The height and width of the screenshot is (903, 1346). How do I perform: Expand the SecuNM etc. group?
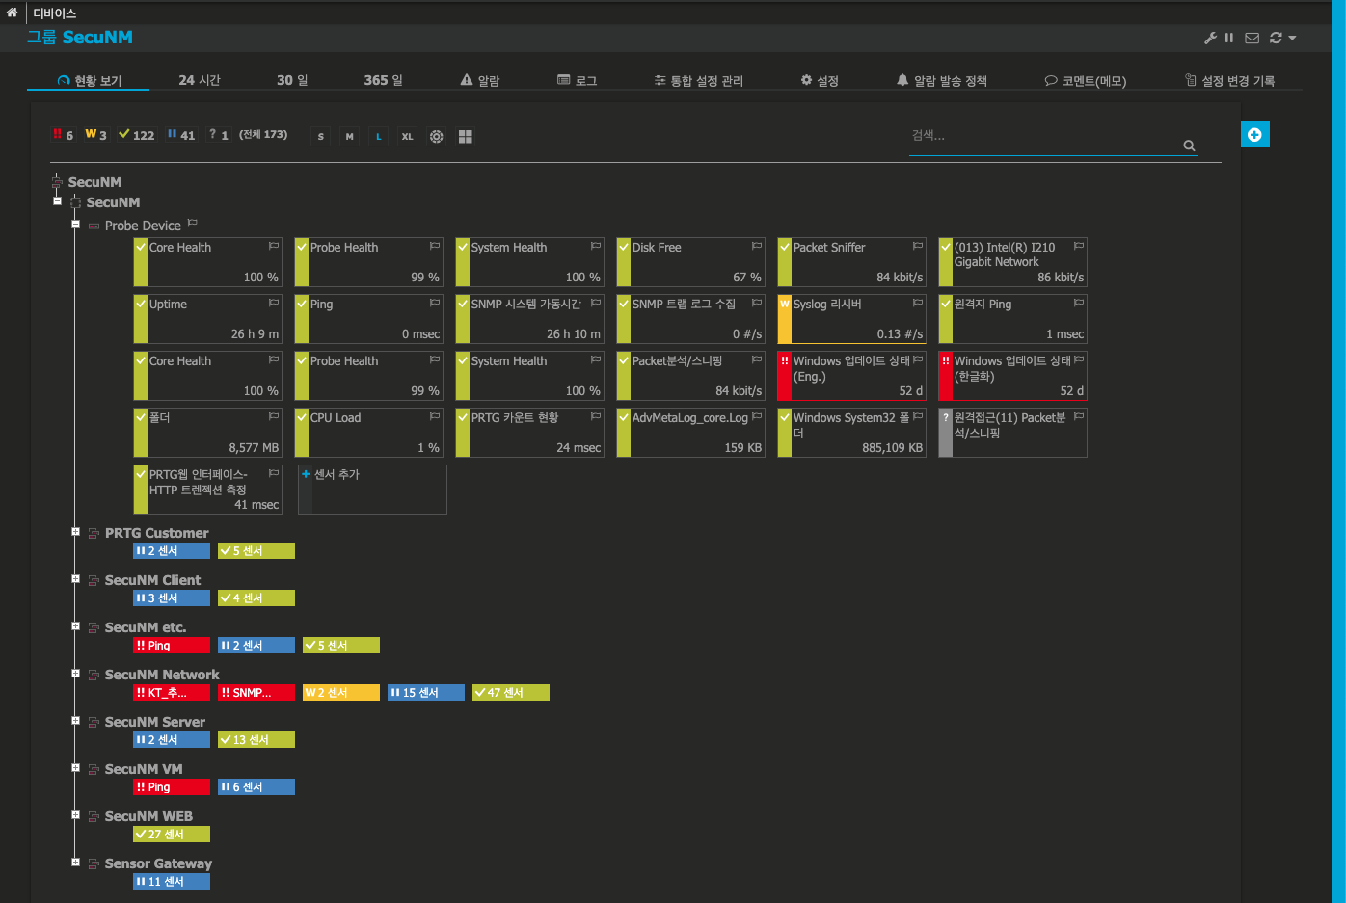pos(75,626)
